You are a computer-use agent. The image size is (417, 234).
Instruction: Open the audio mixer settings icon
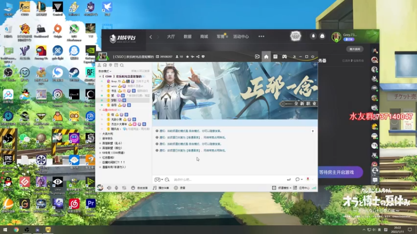(x=124, y=188)
